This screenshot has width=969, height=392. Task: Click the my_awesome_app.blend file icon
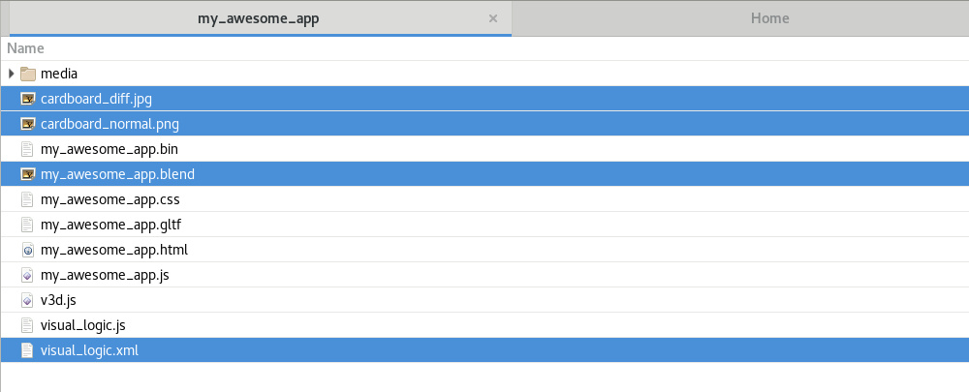tap(28, 174)
